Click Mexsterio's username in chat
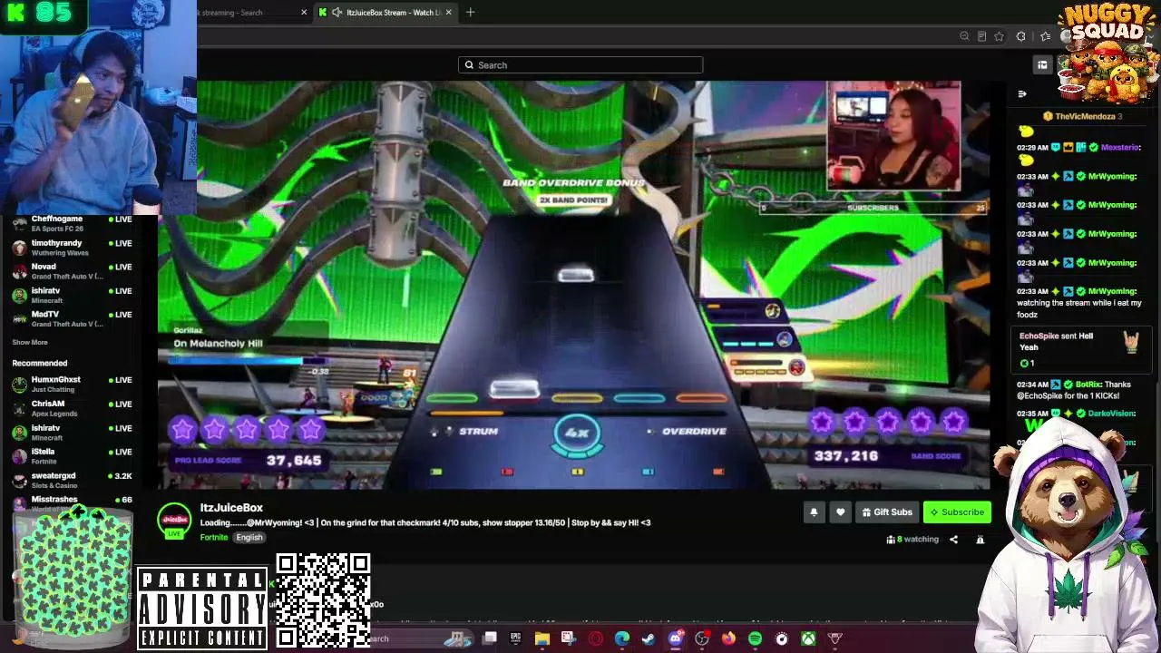 1121,147
